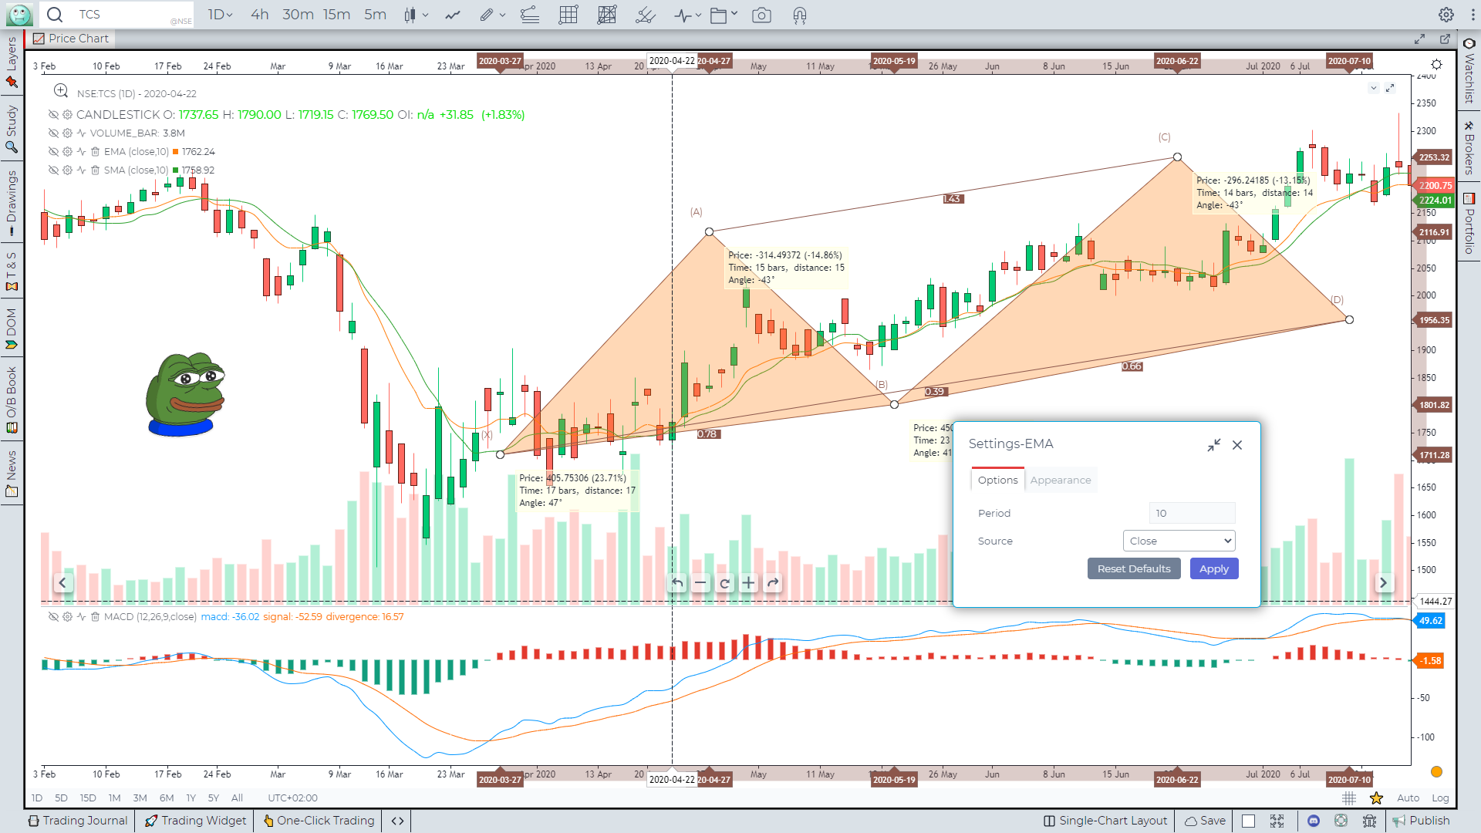
Task: Click the Period input field in EMA settings
Action: pyautogui.click(x=1192, y=512)
